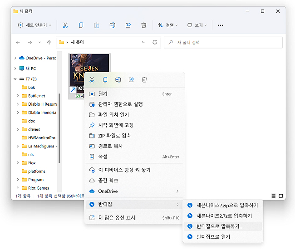Open 속성 from the context menu
The image size is (295, 250).
pos(134,157)
